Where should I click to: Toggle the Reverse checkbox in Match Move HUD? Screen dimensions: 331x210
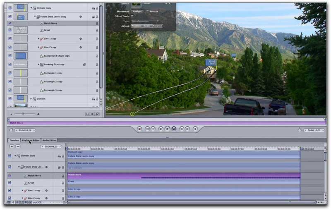(147, 11)
